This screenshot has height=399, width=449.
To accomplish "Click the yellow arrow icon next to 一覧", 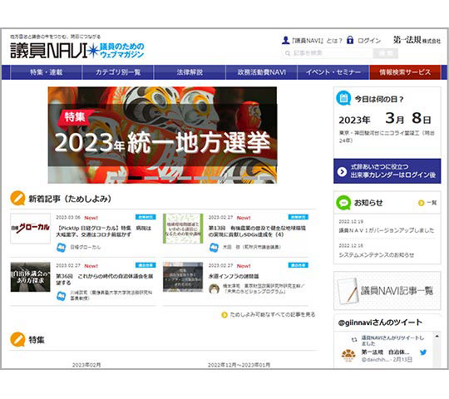I will 421,203.
